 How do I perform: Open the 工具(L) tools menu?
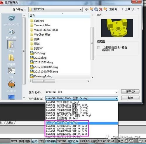[x=129, y=9]
